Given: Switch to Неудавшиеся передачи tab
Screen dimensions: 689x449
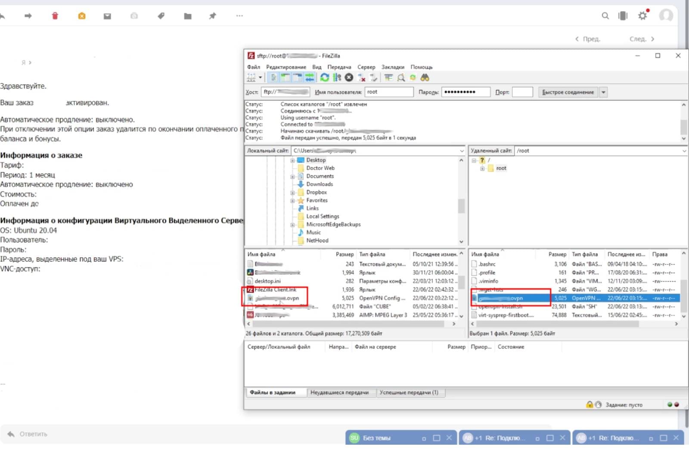Looking at the screenshot, I should 339,393.
